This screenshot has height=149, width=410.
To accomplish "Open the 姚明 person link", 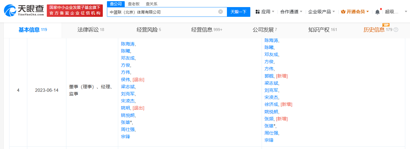I will point(126,108).
